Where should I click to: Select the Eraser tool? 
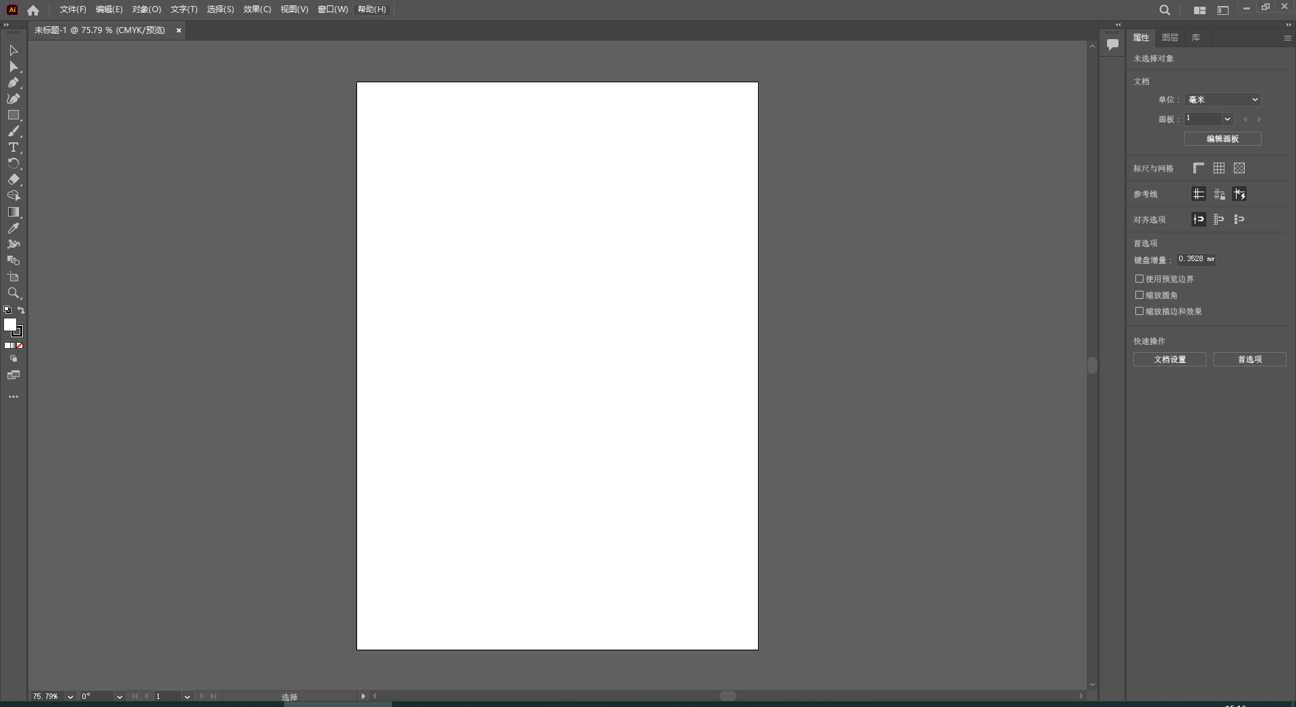13,180
